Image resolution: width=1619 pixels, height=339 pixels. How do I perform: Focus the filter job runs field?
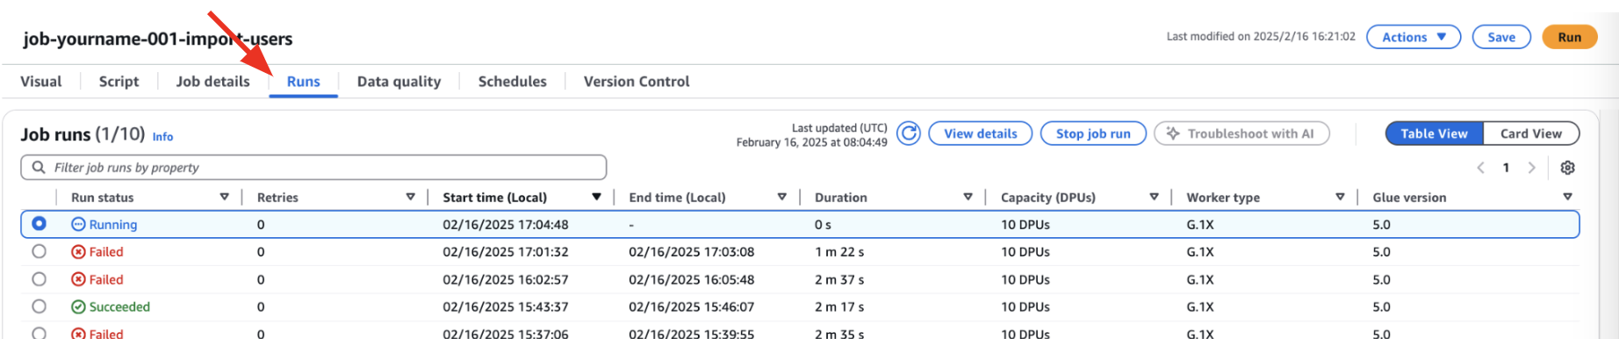click(313, 167)
